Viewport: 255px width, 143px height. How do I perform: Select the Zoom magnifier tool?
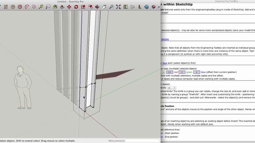pos(111,7)
